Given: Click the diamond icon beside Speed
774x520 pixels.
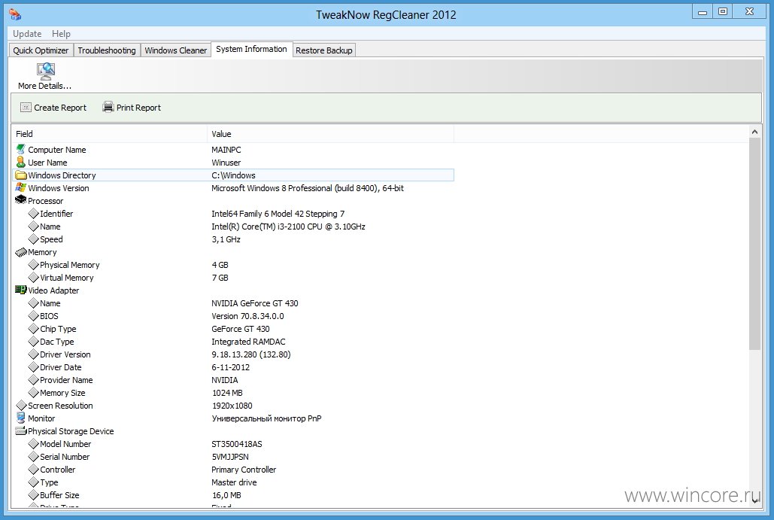Looking at the screenshot, I should point(33,239).
